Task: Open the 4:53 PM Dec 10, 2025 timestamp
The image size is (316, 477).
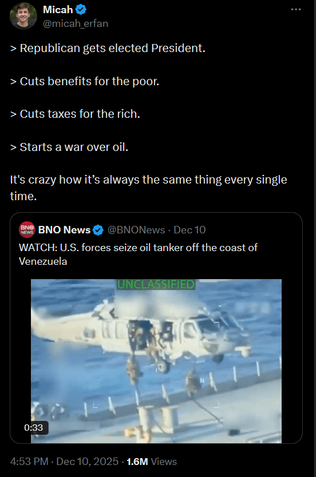Action: coord(64,462)
